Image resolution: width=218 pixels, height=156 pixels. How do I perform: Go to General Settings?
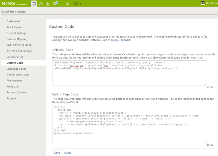16,33
